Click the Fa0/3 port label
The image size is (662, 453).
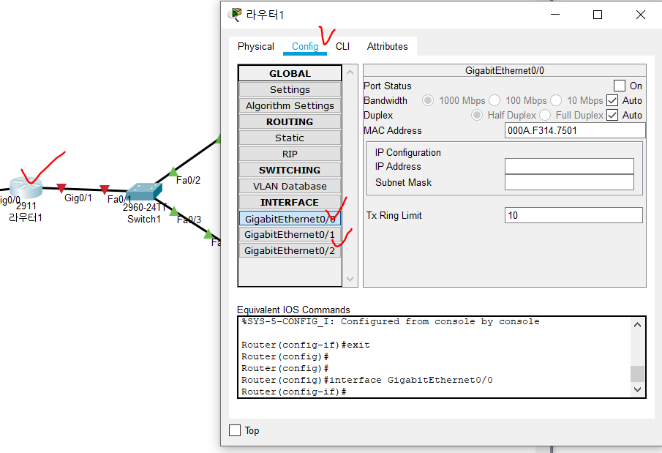[189, 220]
